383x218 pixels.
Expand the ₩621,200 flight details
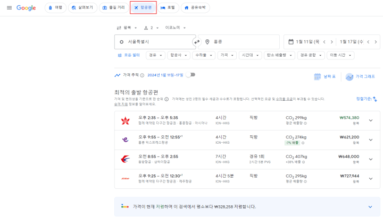(x=371, y=140)
